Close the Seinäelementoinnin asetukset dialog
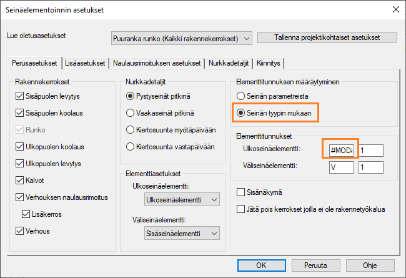The width and height of the screenshot is (406, 278). point(394,9)
